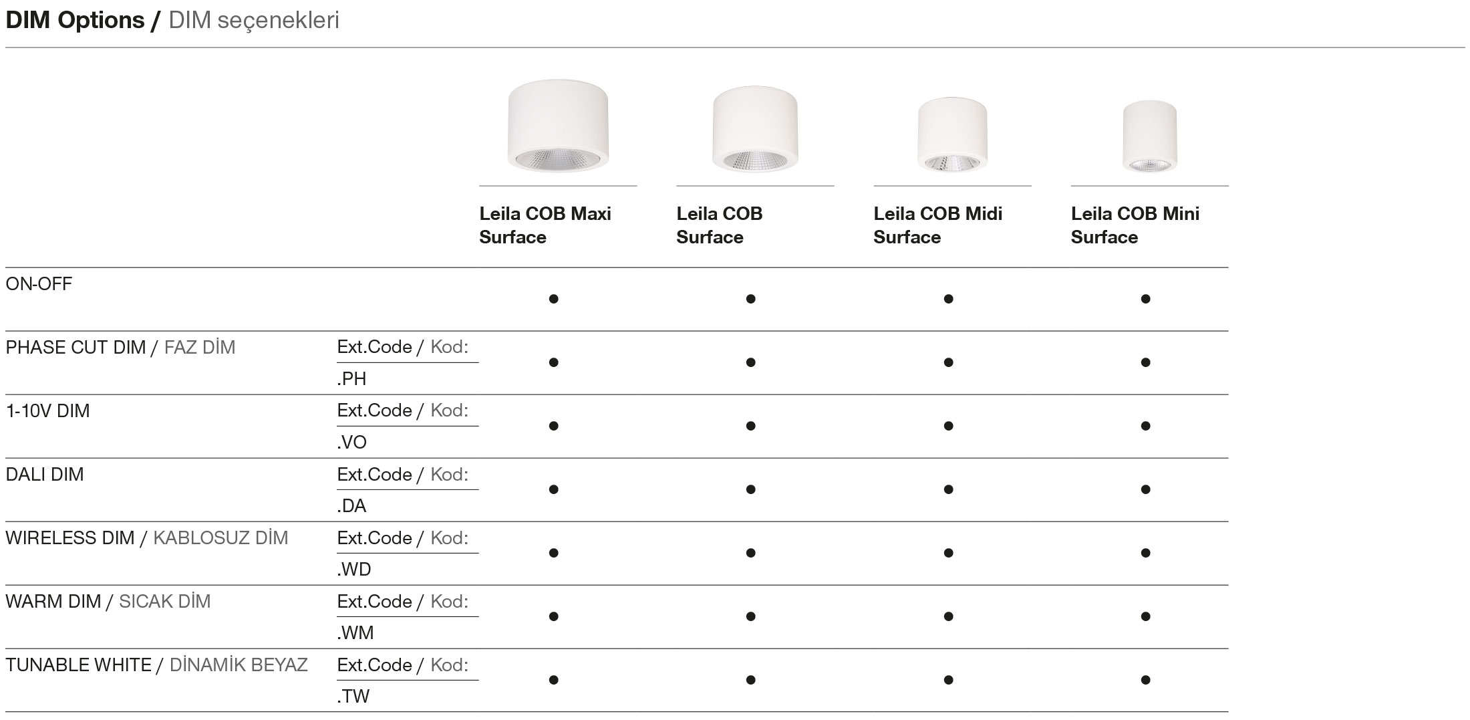Click the Leila COB Mini Surface product image
This screenshot has height=720, width=1470.
1149,137
